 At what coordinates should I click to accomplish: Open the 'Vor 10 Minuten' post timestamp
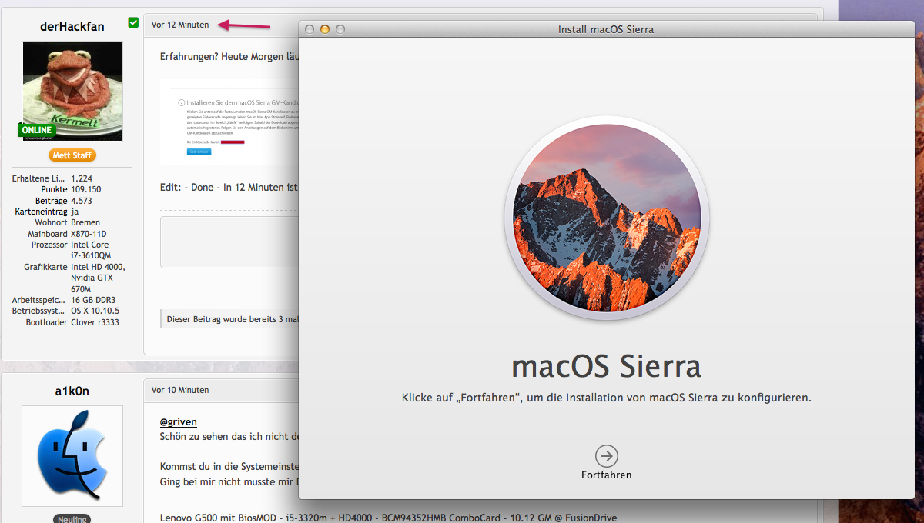[180, 390]
